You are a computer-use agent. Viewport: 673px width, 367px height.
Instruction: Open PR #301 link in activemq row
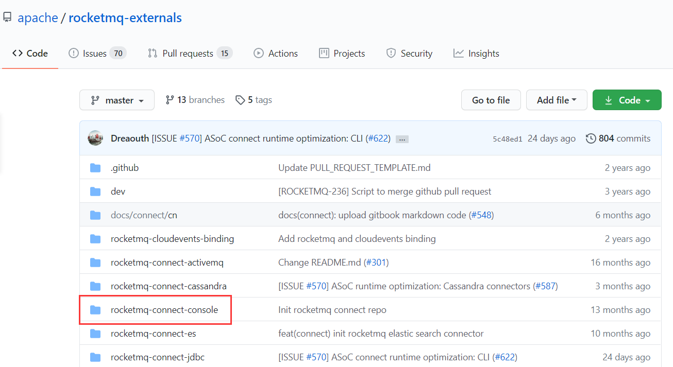[376, 263]
